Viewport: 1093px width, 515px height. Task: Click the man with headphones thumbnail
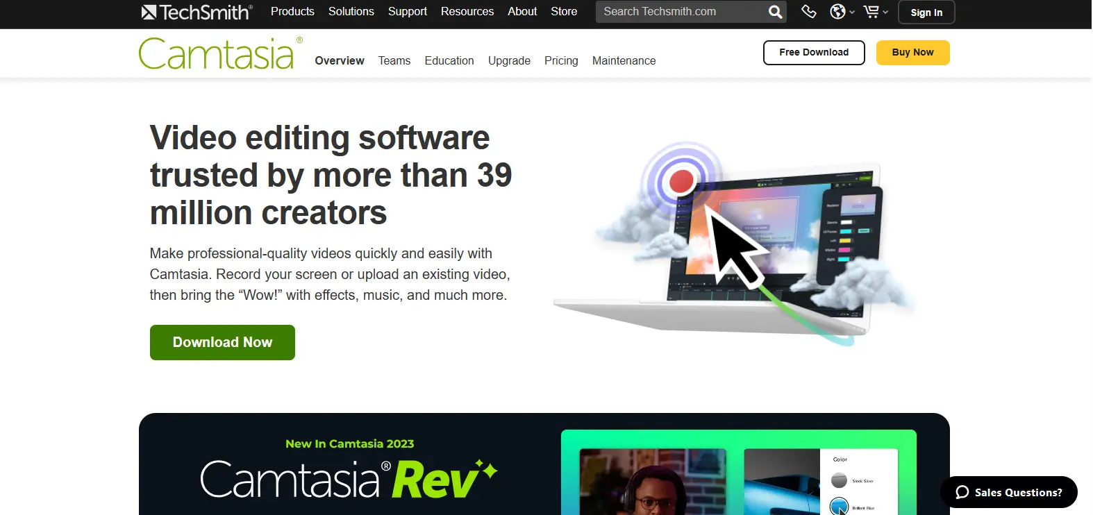point(653,482)
